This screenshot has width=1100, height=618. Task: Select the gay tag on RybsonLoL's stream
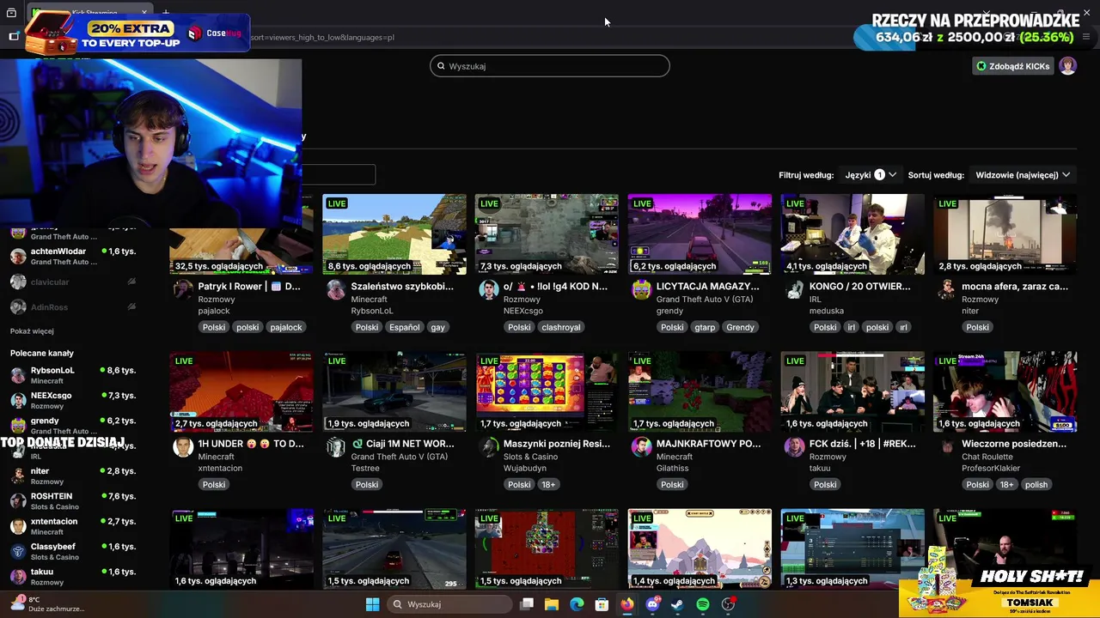point(438,327)
